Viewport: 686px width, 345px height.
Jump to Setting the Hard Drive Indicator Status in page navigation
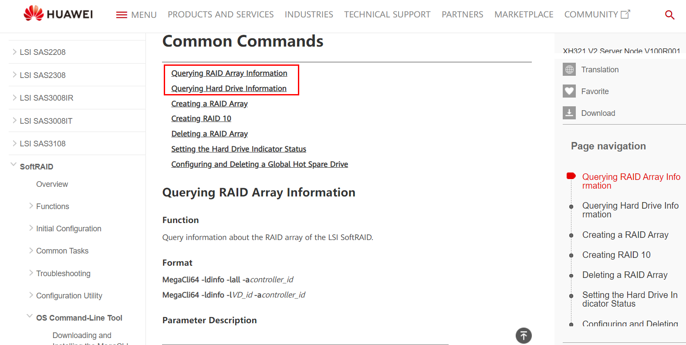(630, 299)
